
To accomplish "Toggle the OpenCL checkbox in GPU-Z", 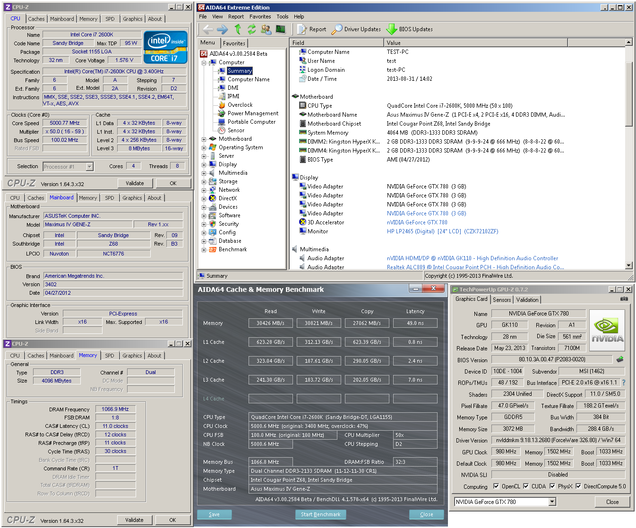I will (x=496, y=486).
